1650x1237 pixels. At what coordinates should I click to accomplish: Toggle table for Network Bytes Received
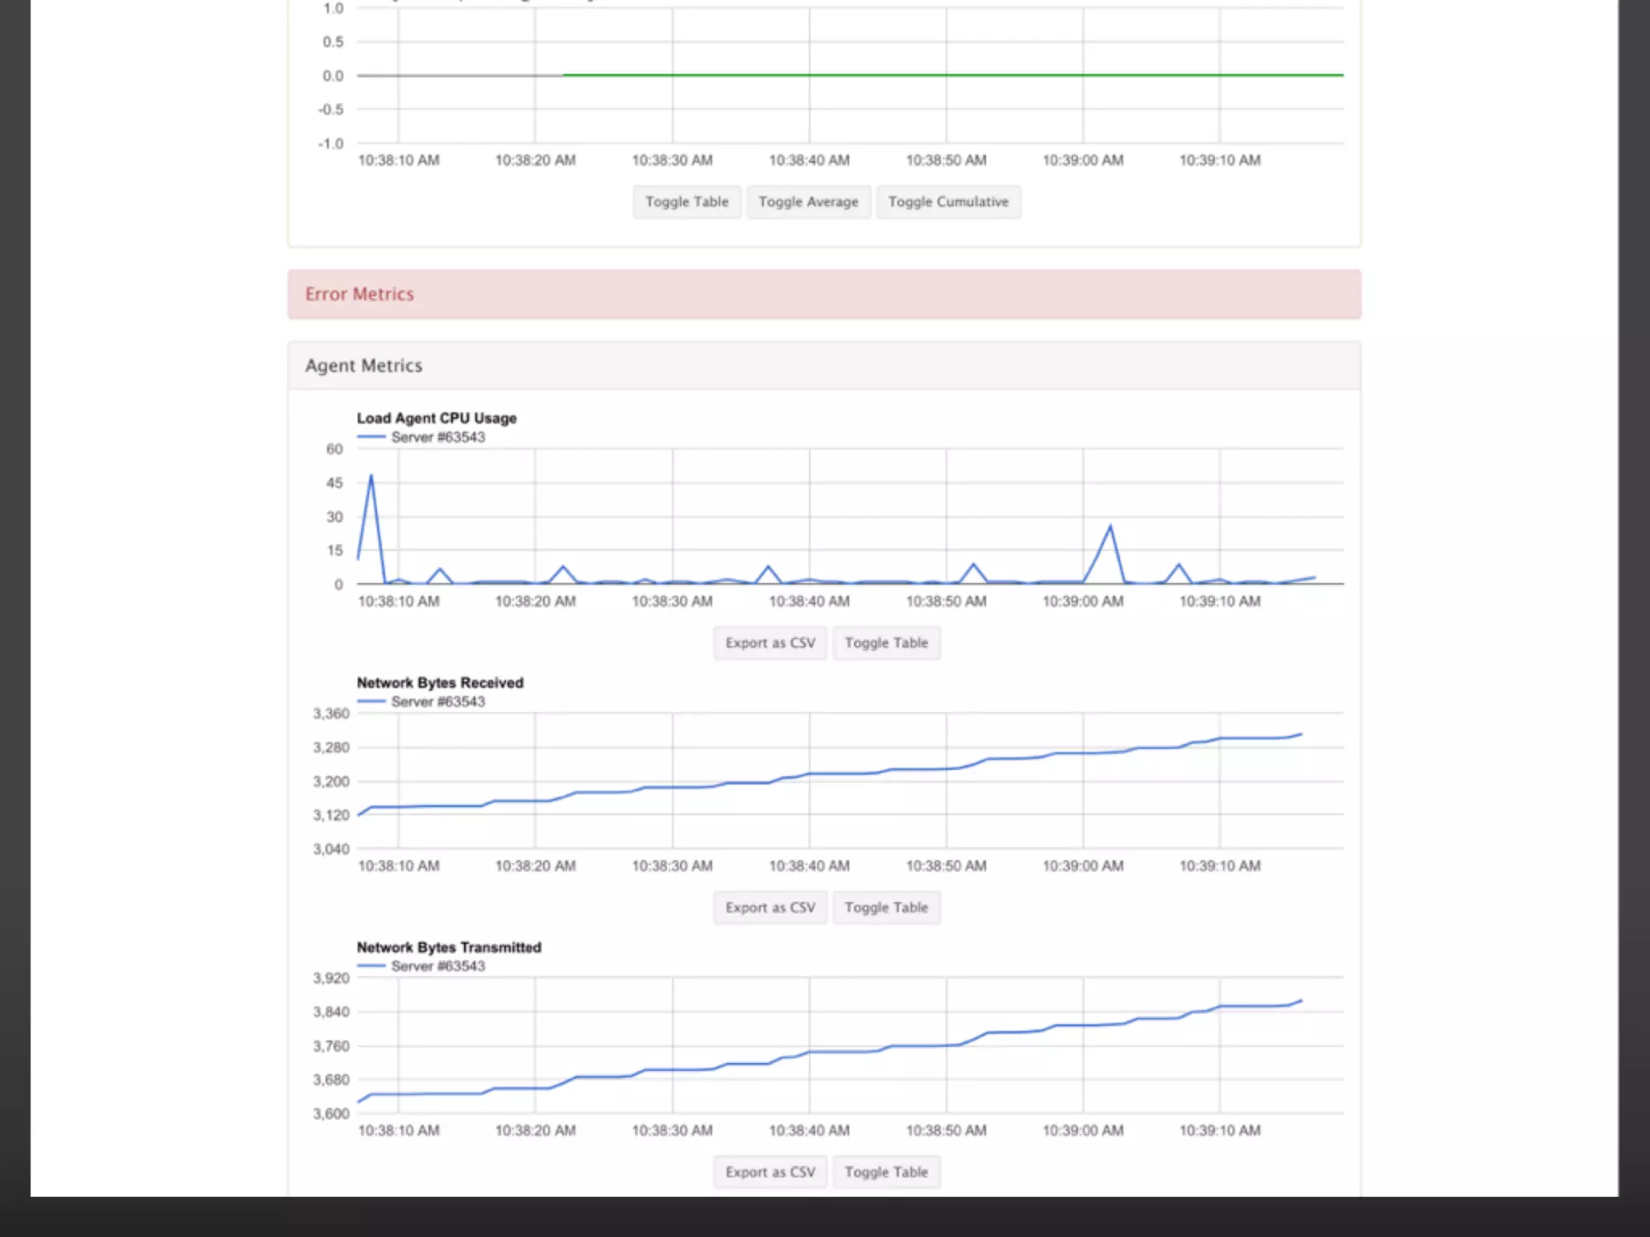tap(885, 908)
